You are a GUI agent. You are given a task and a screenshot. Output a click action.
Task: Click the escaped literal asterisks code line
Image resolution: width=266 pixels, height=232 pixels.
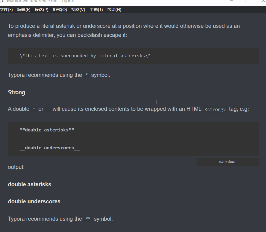(85, 56)
